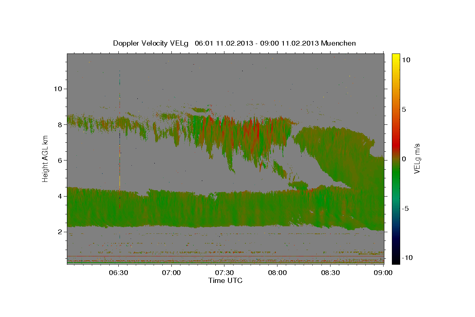The width and height of the screenshot is (475, 317).
Task: Click the colorbar value 5 label
Action: 404,109
